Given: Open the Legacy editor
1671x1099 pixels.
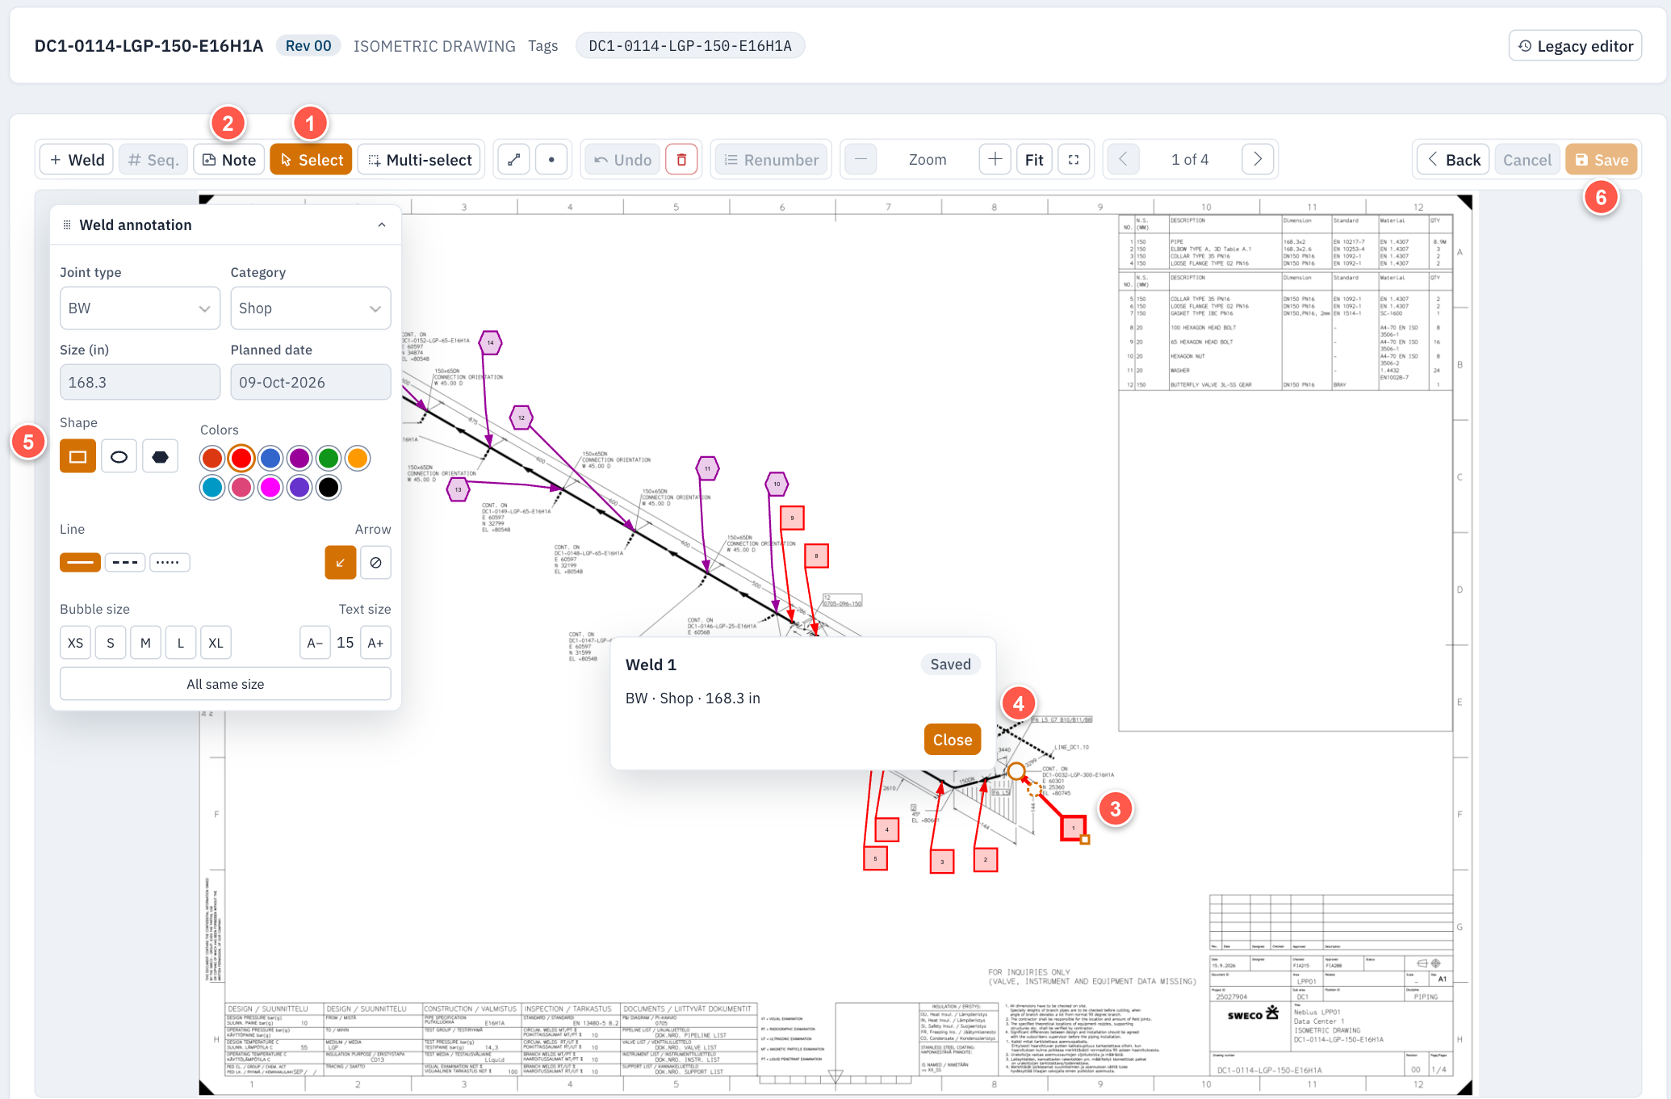Looking at the screenshot, I should (x=1575, y=46).
